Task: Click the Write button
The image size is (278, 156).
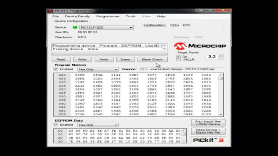Action: point(83,59)
